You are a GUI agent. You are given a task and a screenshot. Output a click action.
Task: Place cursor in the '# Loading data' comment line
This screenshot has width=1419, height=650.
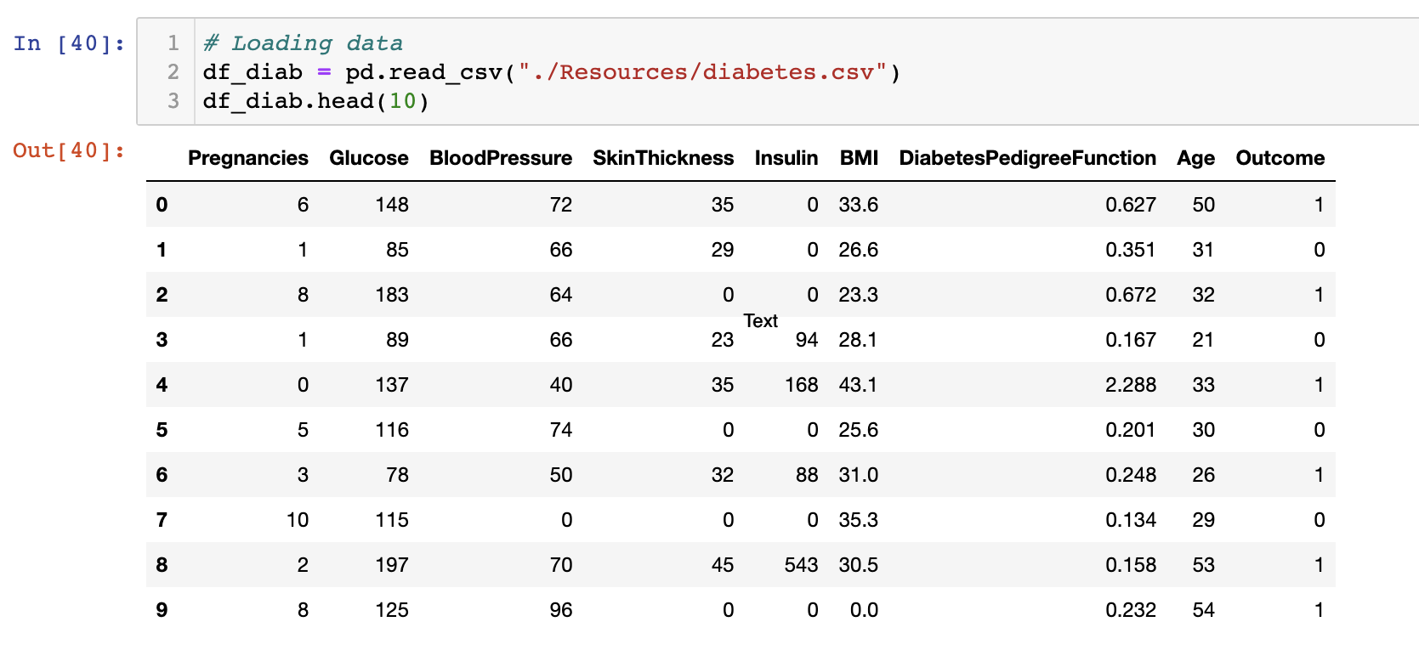tap(303, 43)
